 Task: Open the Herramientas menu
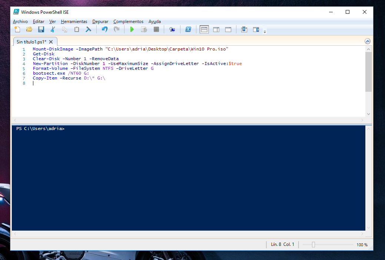pyautogui.click(x=74, y=22)
